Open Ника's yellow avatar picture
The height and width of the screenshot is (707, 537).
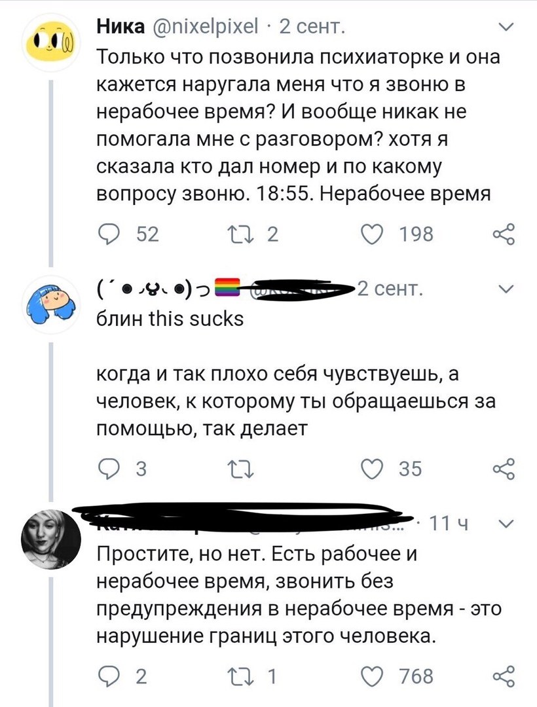click(x=51, y=47)
